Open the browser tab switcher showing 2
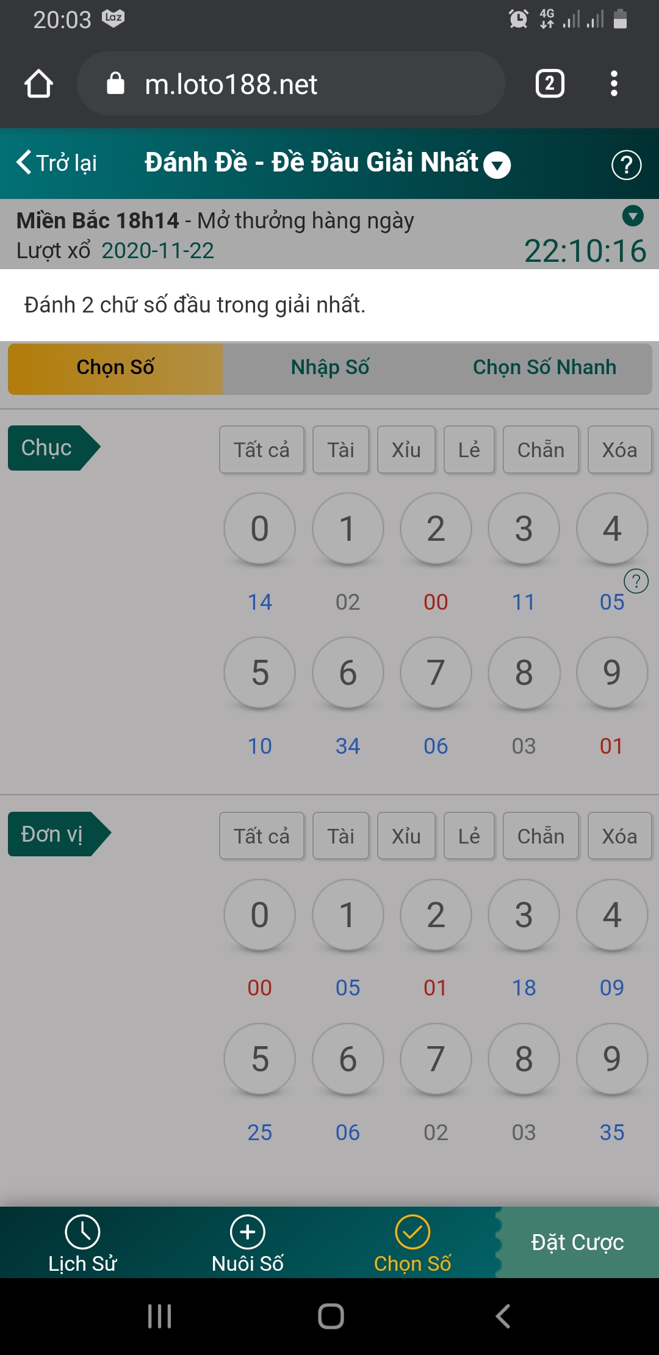This screenshot has height=1355, width=659. click(549, 84)
